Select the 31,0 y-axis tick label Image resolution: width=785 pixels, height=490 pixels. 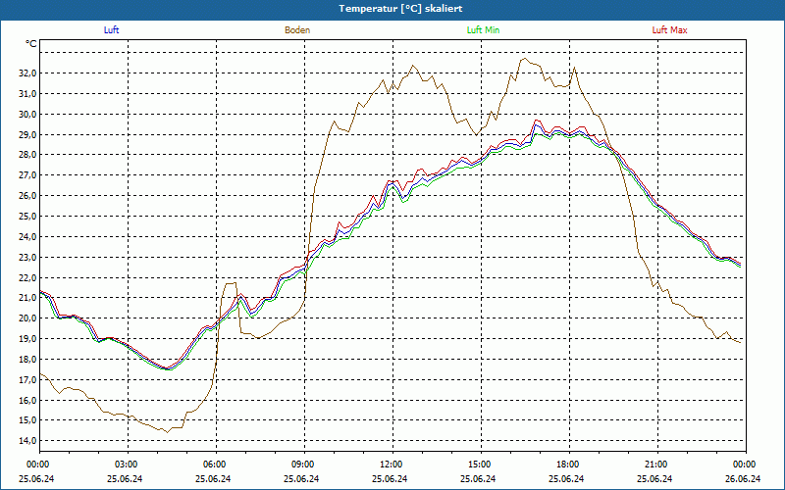28,94
